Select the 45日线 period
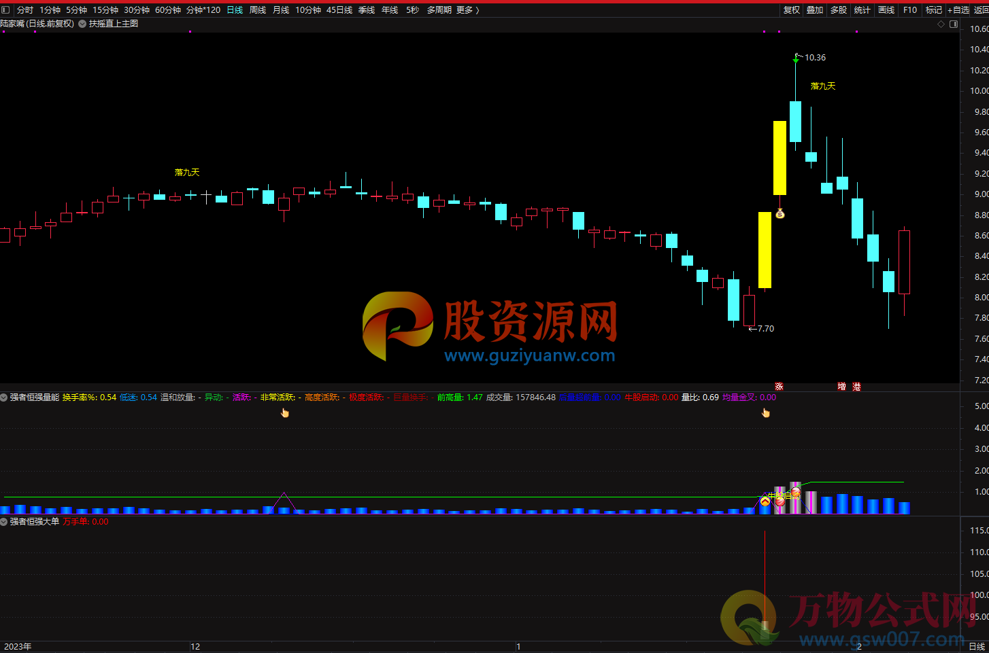Image resolution: width=989 pixels, height=653 pixels. (339, 10)
